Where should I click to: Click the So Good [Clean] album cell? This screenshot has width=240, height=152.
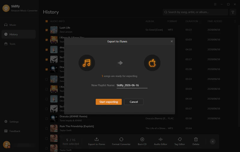[154, 30]
